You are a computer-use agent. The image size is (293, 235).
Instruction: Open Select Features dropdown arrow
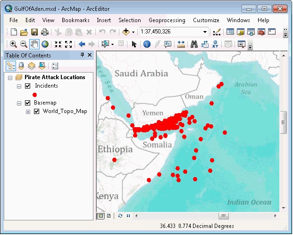112,45
